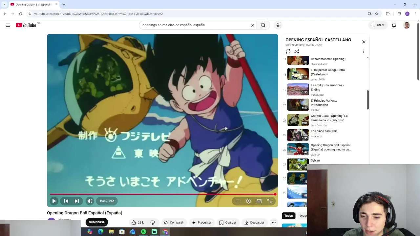Click the time display 1:45 / 1:46

point(107,201)
